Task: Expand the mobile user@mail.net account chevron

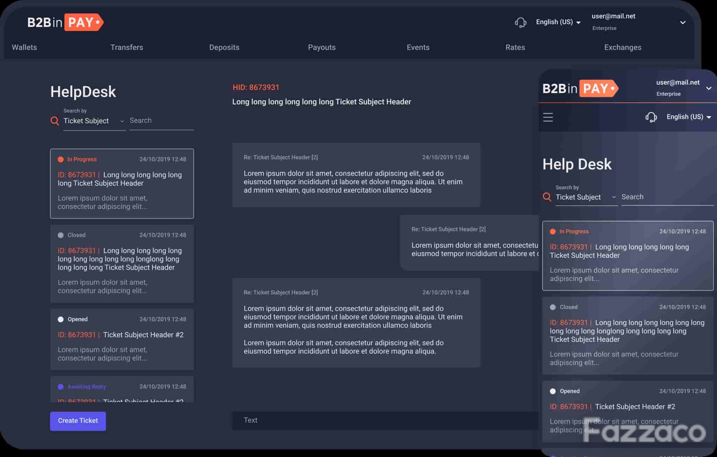Action: click(x=709, y=88)
